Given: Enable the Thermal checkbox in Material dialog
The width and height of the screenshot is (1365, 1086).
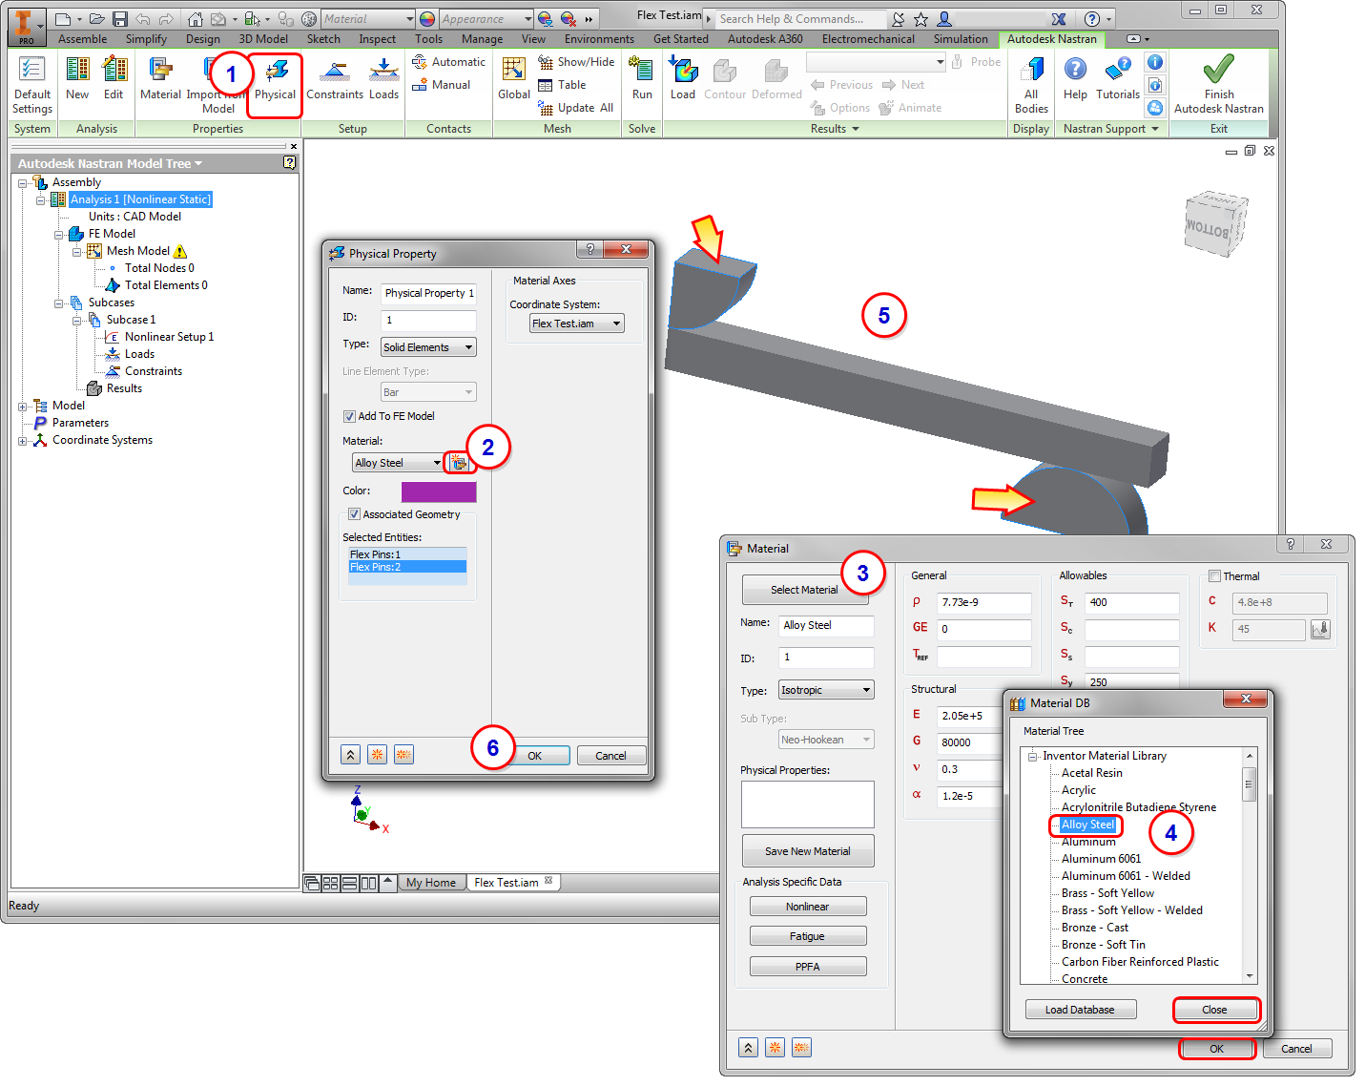Looking at the screenshot, I should pos(1214,576).
